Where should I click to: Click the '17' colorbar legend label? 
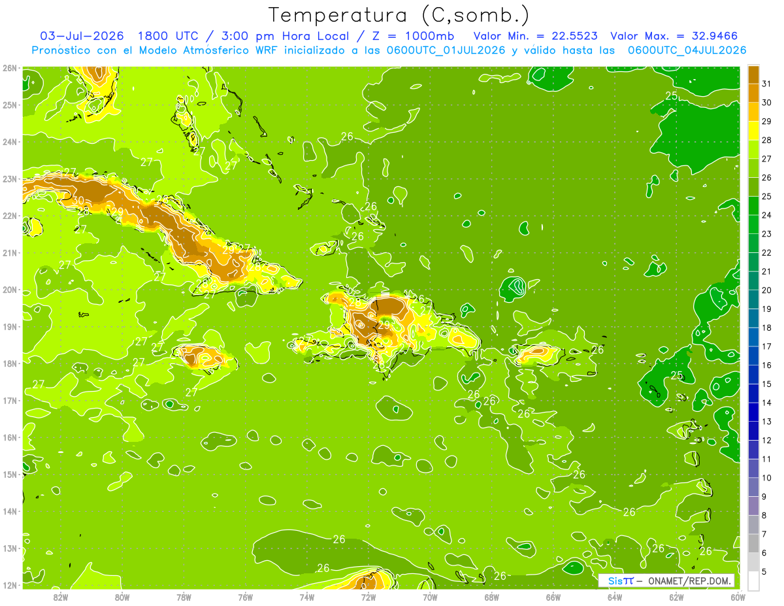coord(766,346)
